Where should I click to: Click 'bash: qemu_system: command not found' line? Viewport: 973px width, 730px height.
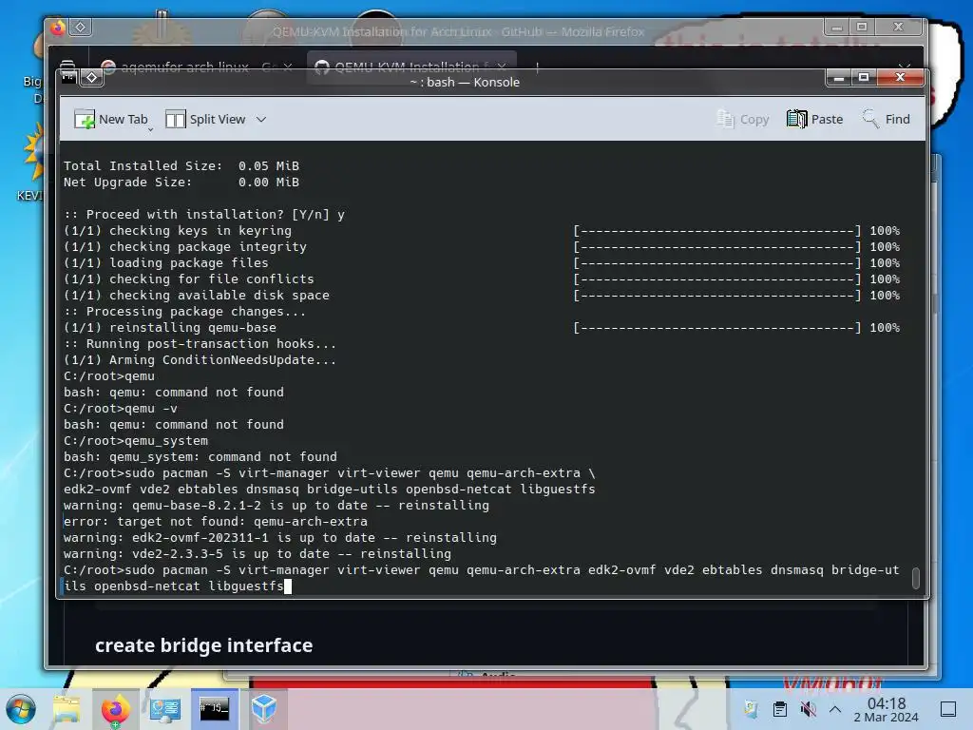click(200, 456)
